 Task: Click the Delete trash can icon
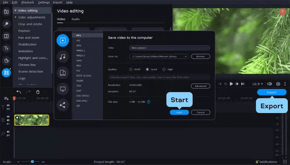click(38, 92)
